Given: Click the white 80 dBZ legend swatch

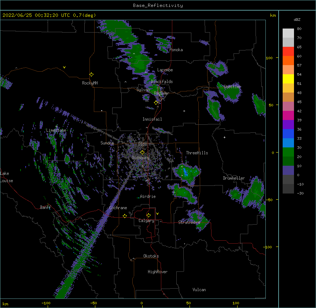Looking at the screenshot, I should point(288,33).
